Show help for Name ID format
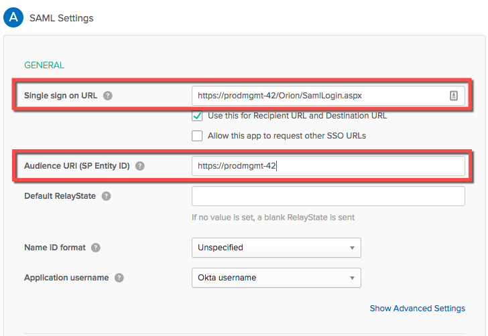 click(96, 248)
